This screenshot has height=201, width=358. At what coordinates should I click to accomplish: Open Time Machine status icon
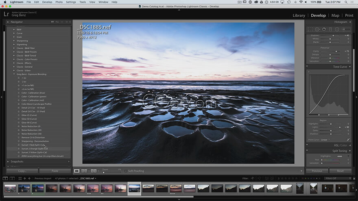click(289, 2)
